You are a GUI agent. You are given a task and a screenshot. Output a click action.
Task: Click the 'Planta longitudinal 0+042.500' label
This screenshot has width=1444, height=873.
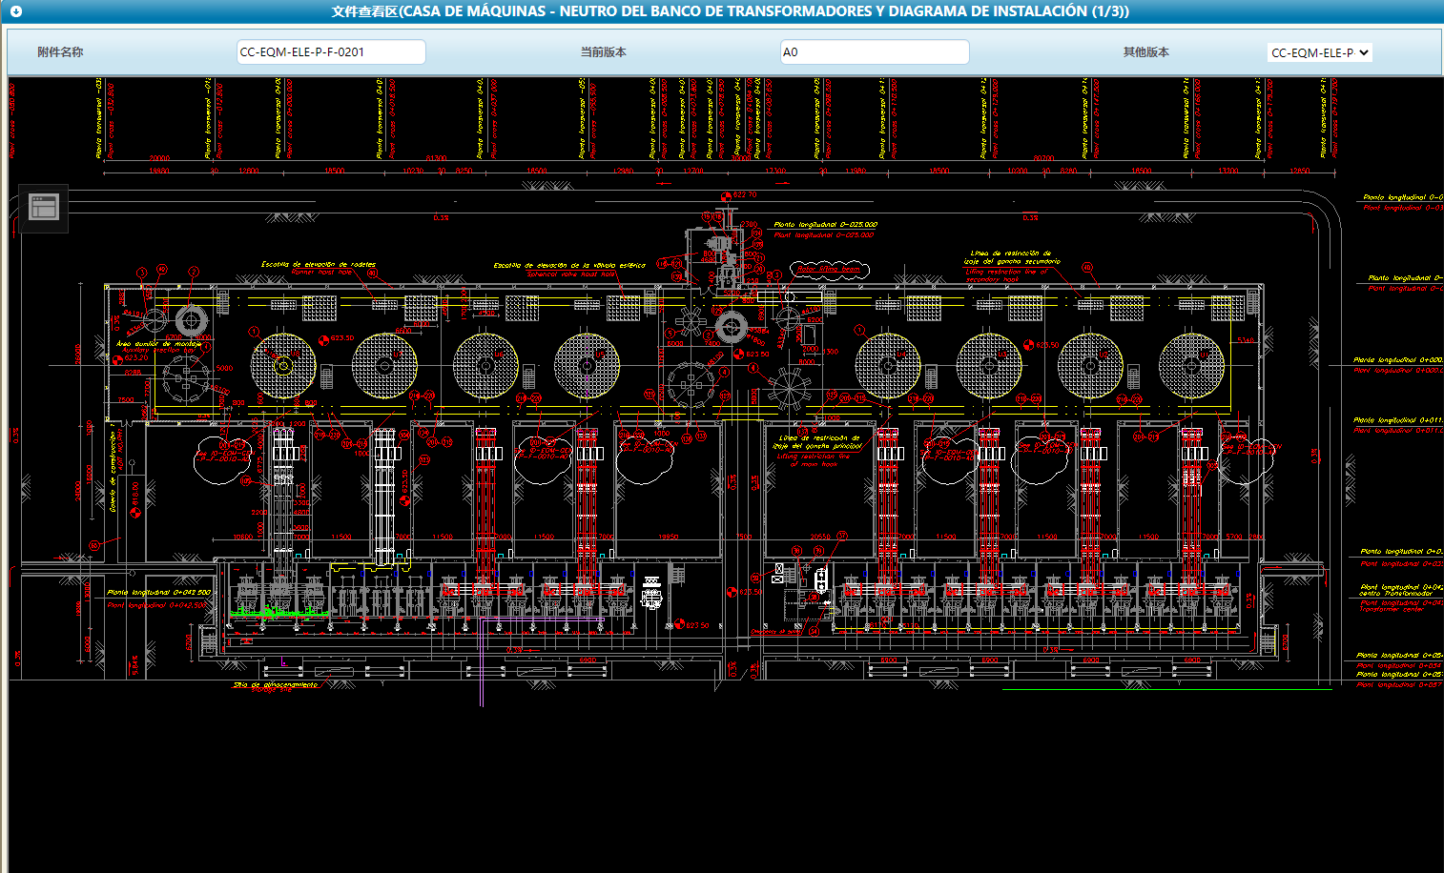pos(158,592)
